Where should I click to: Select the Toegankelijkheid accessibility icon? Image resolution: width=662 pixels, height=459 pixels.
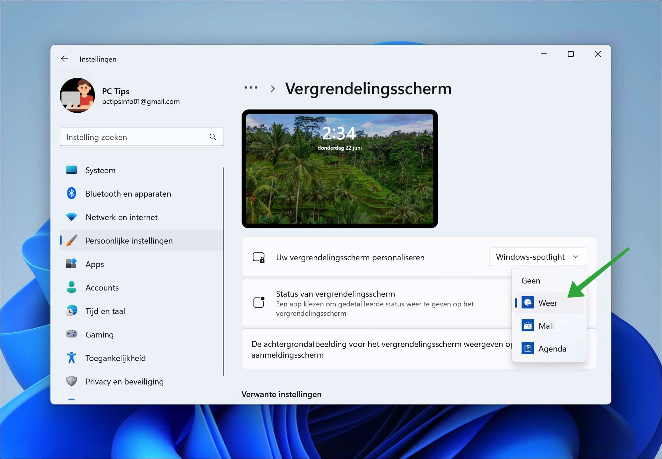[71, 357]
